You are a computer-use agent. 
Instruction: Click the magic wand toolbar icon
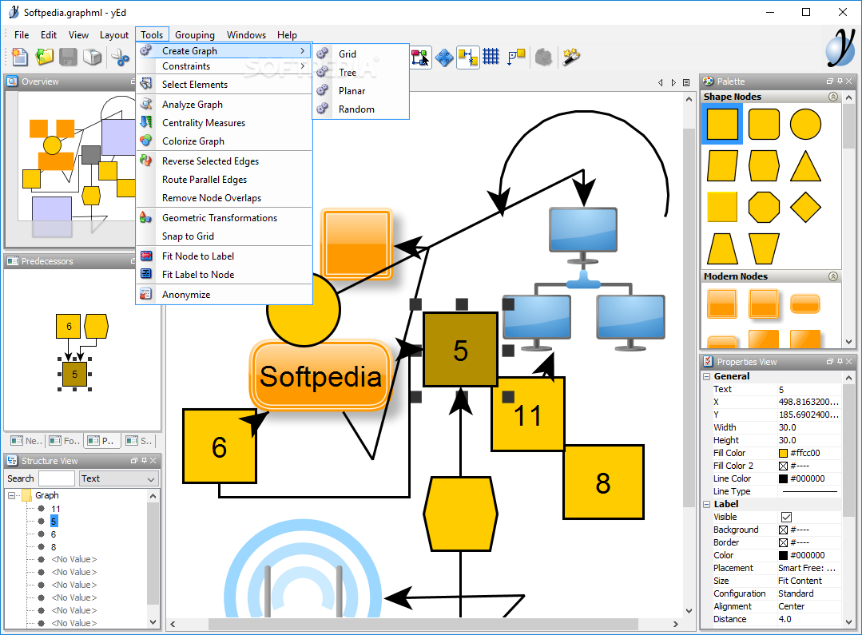pos(571,56)
